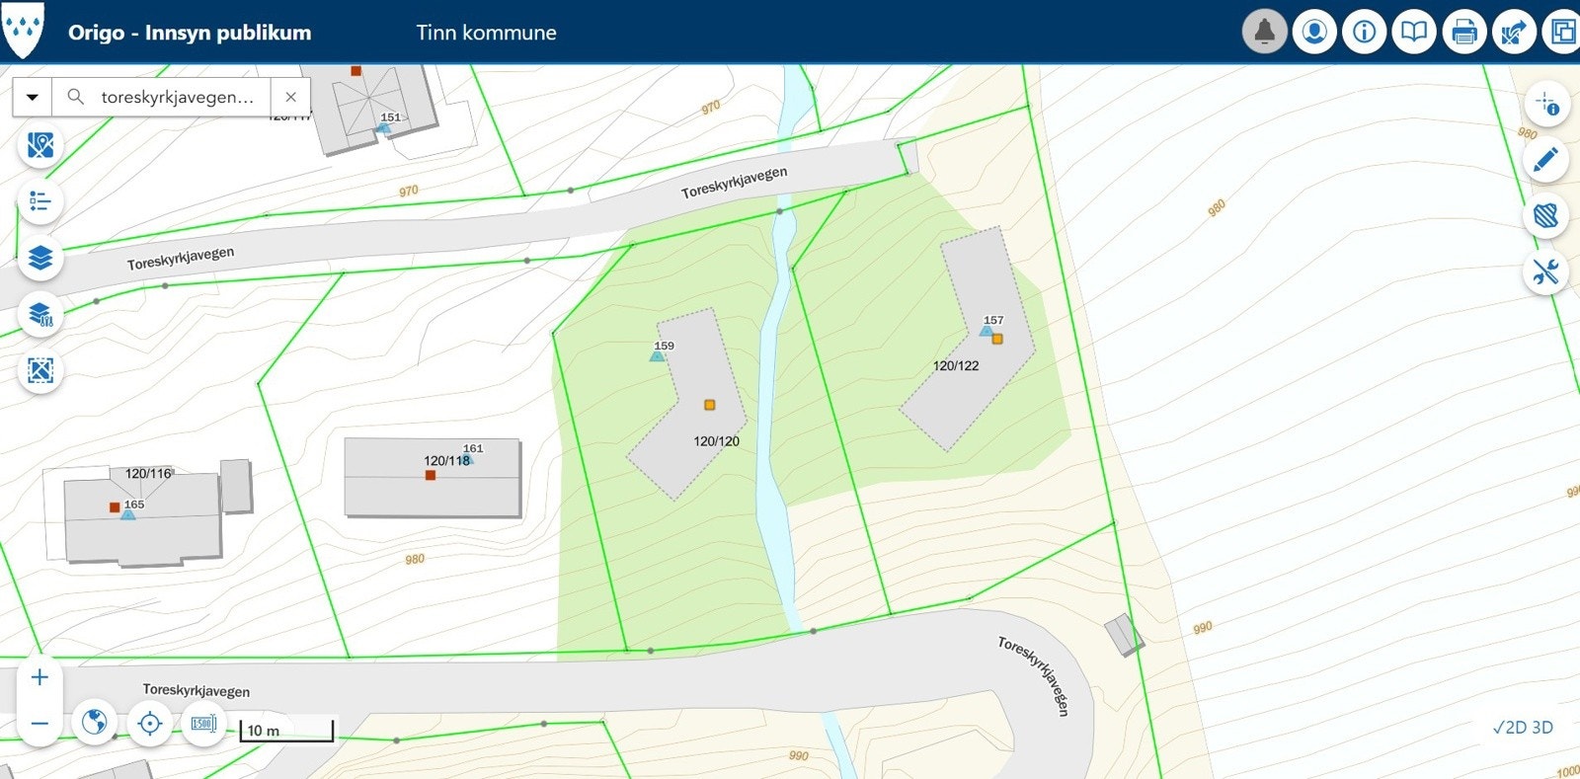Open the hatched area selection tool
This screenshot has height=779, width=1580.
(x=1546, y=215)
